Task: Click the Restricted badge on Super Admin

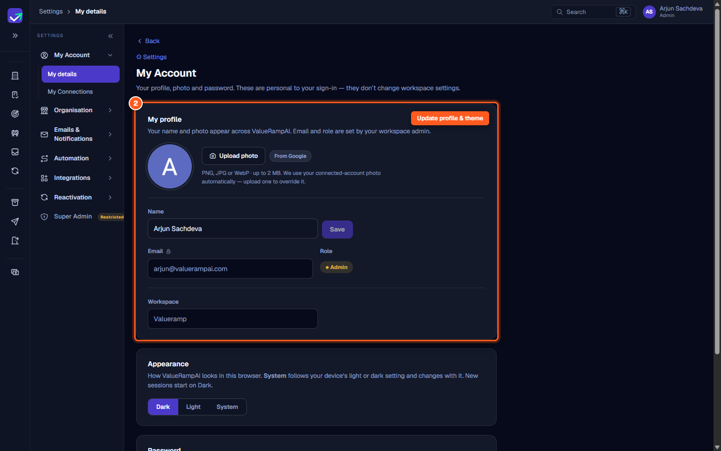Action: (x=112, y=217)
